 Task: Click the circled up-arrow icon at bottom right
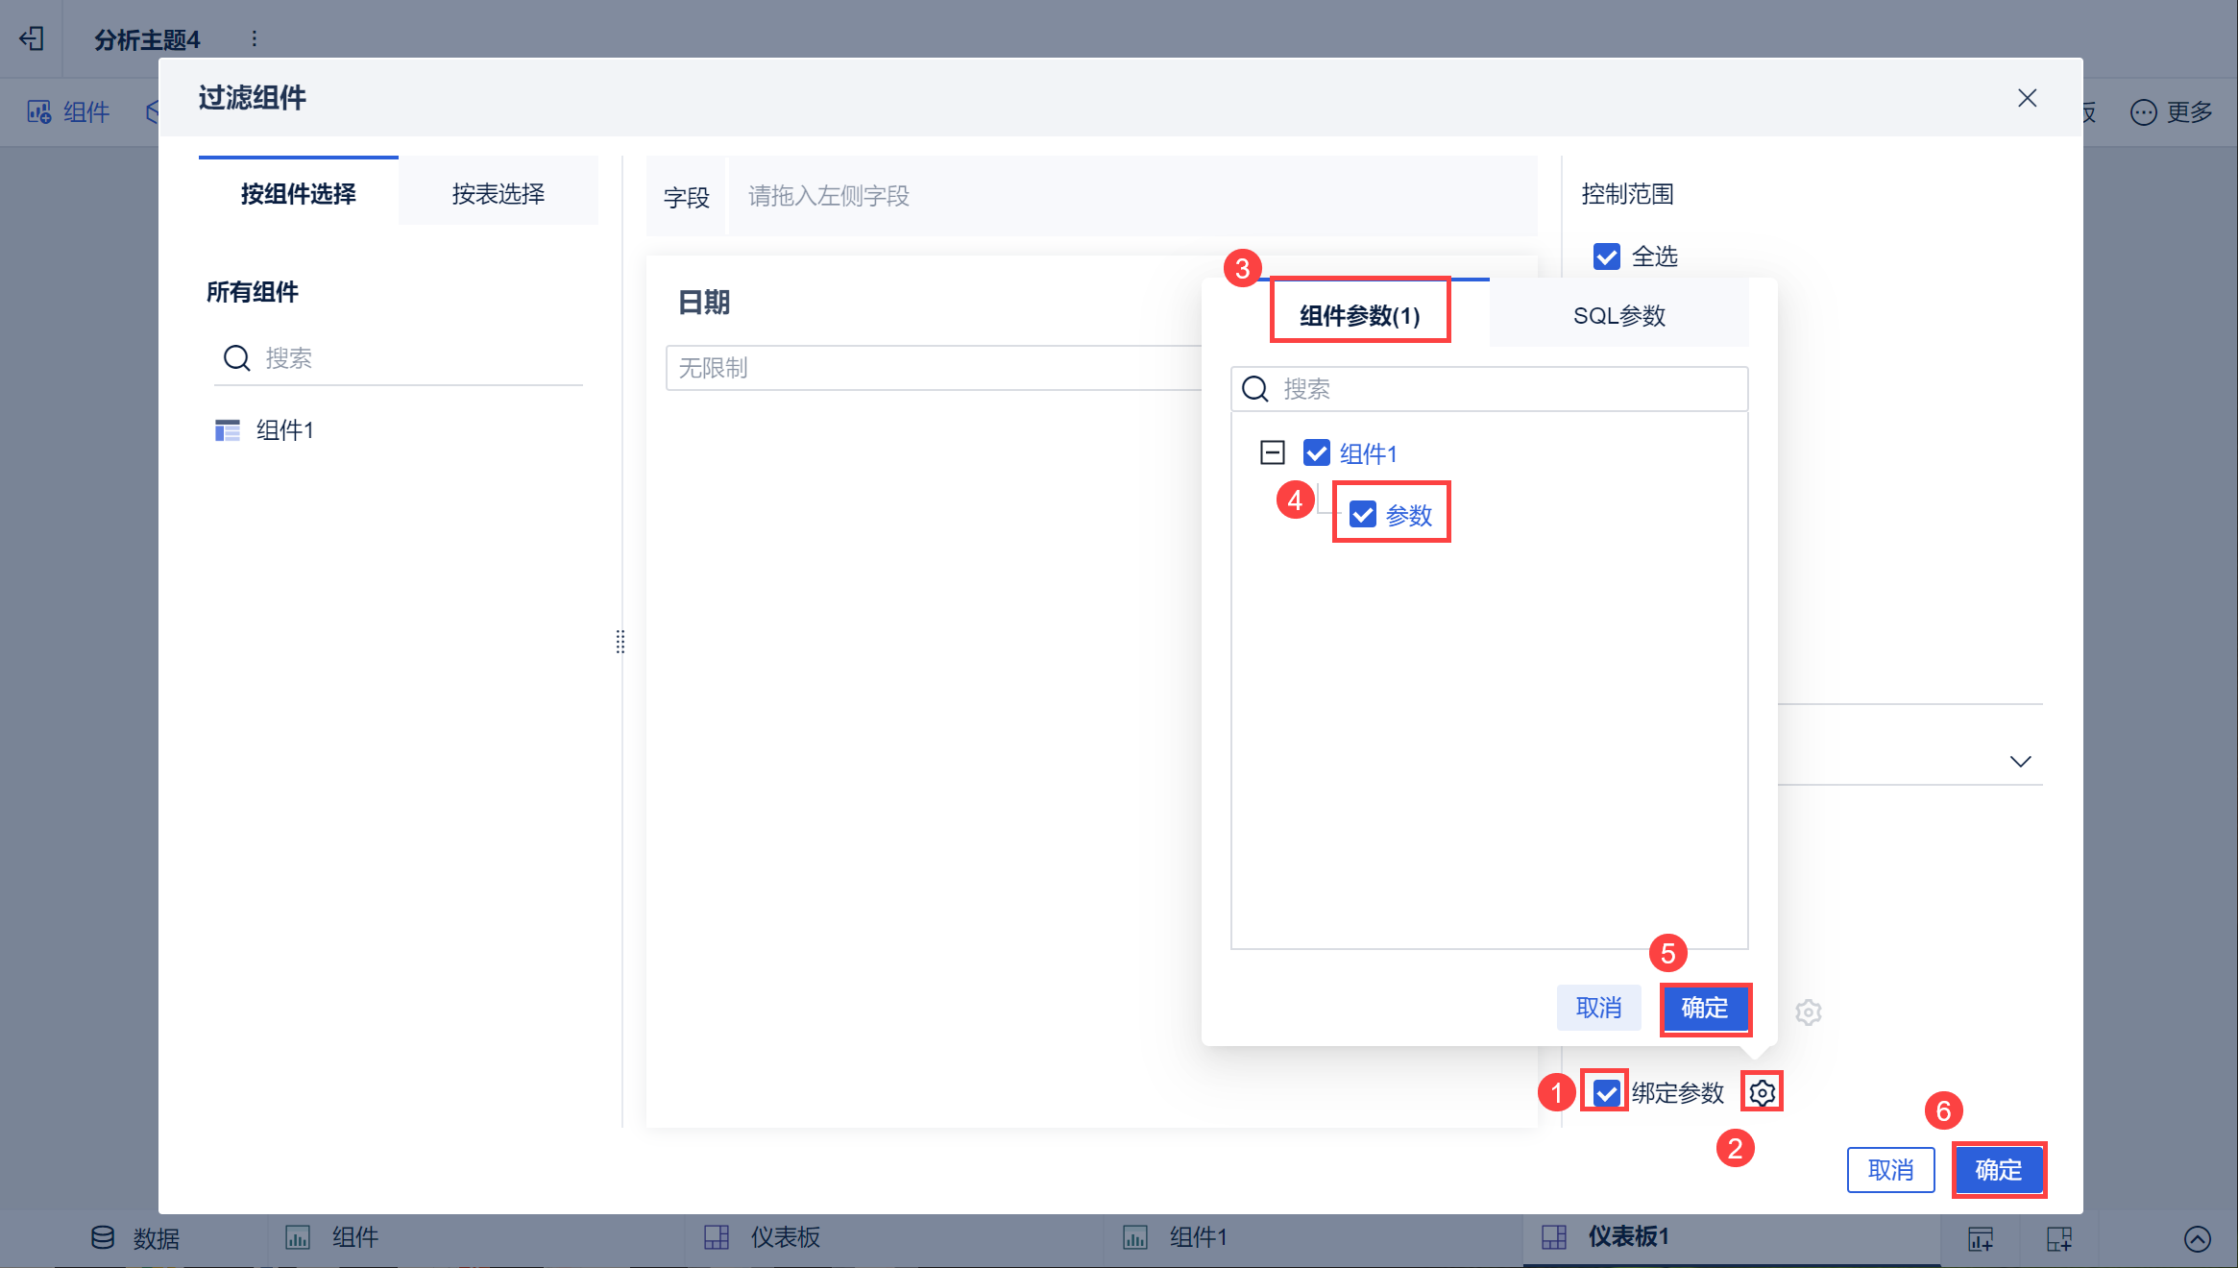pos(2198,1238)
